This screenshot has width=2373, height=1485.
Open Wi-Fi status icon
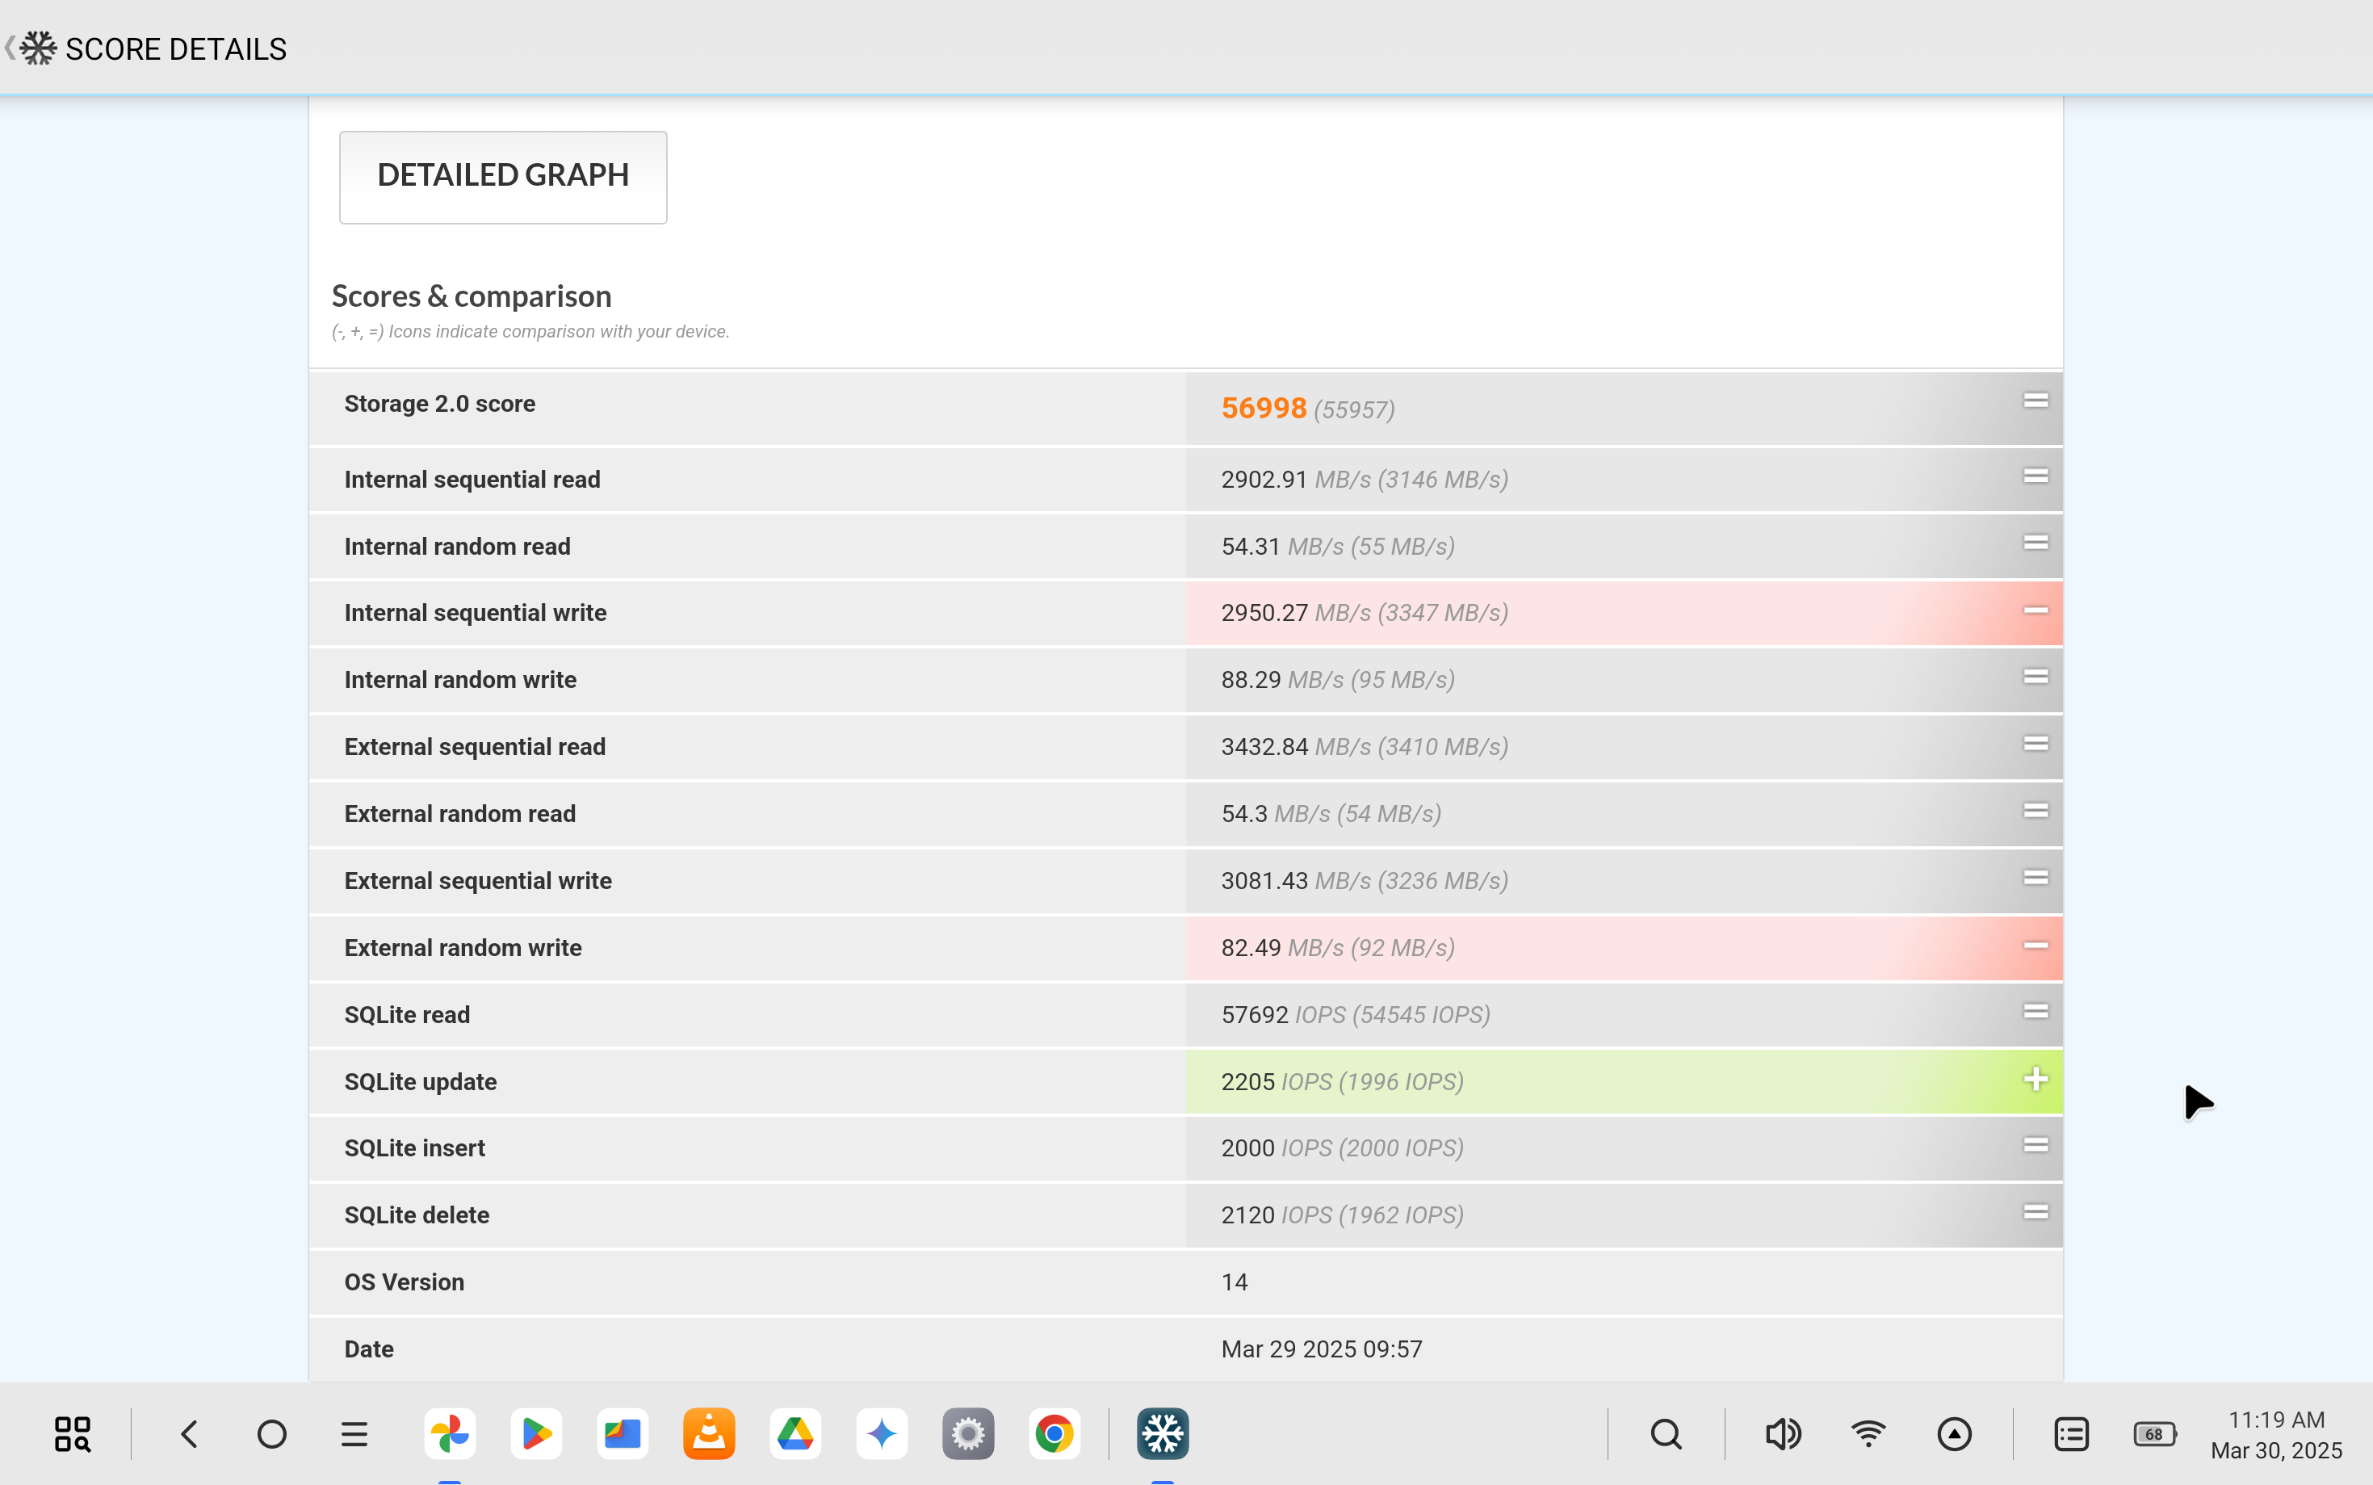tap(1868, 1434)
